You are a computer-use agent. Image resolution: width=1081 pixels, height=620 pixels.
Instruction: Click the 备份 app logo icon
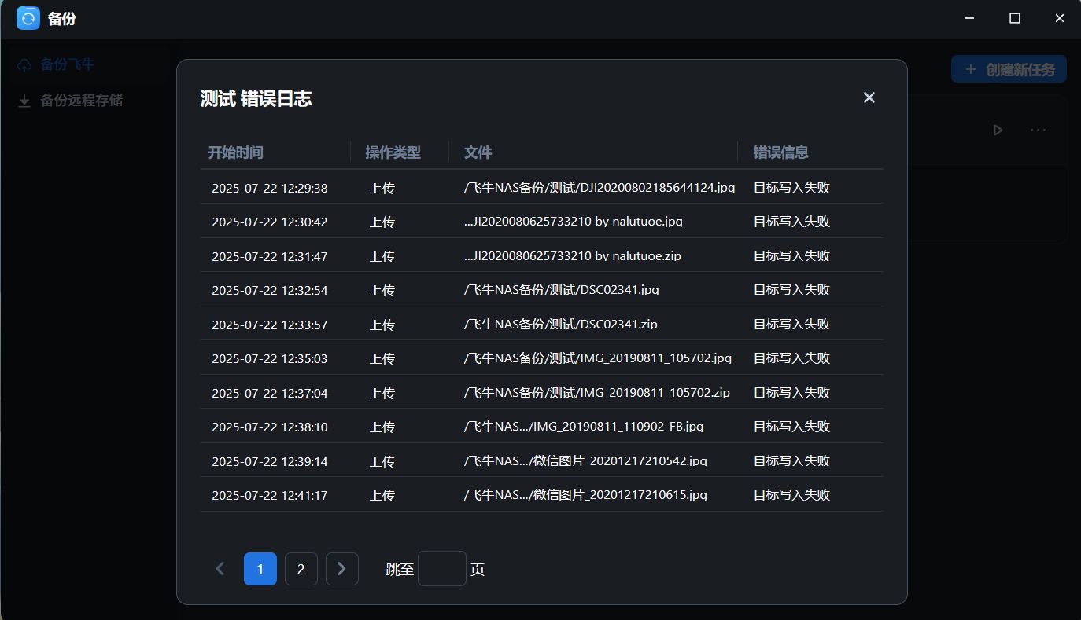(28, 18)
